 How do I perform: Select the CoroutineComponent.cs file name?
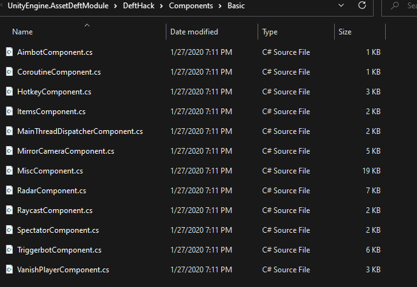pos(59,72)
